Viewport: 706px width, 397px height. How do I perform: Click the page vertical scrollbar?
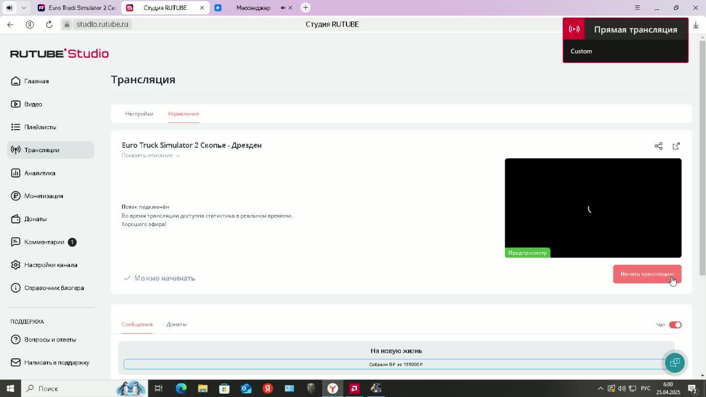pyautogui.click(x=702, y=157)
